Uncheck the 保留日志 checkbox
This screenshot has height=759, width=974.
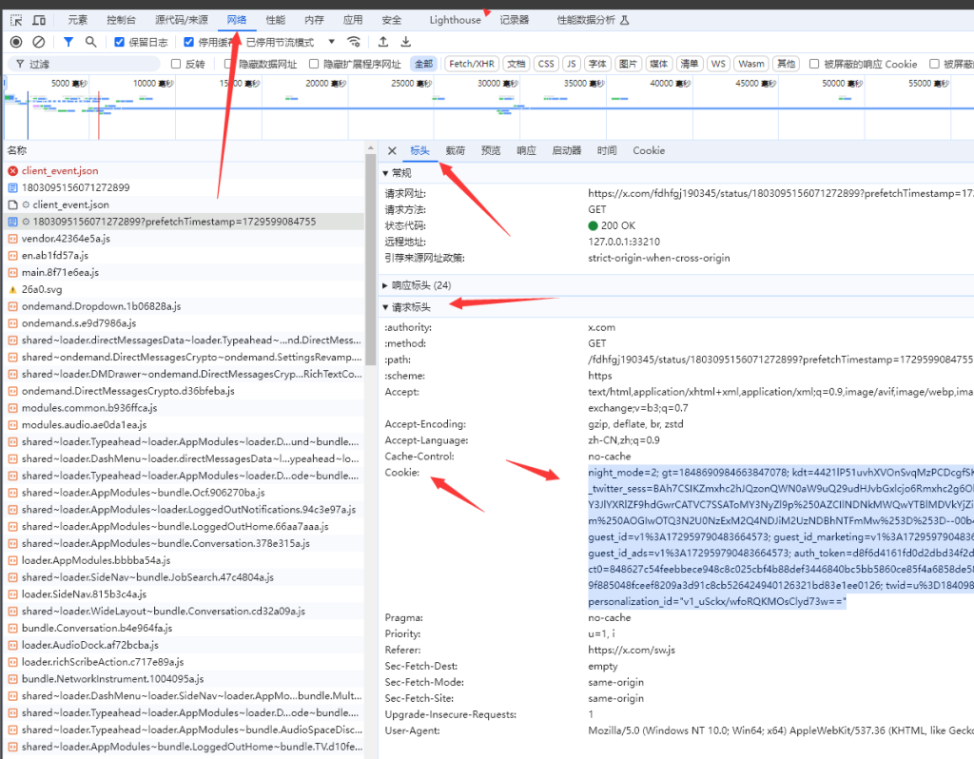[120, 42]
